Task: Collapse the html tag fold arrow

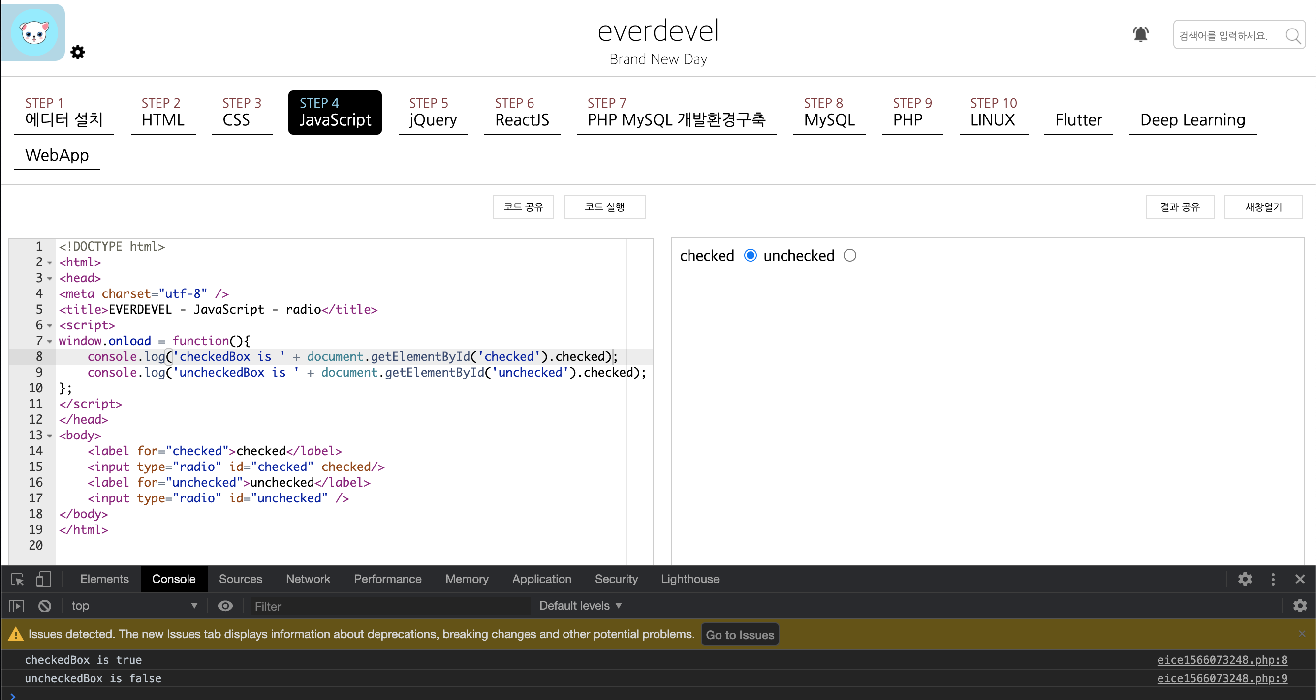Action: [x=50, y=263]
